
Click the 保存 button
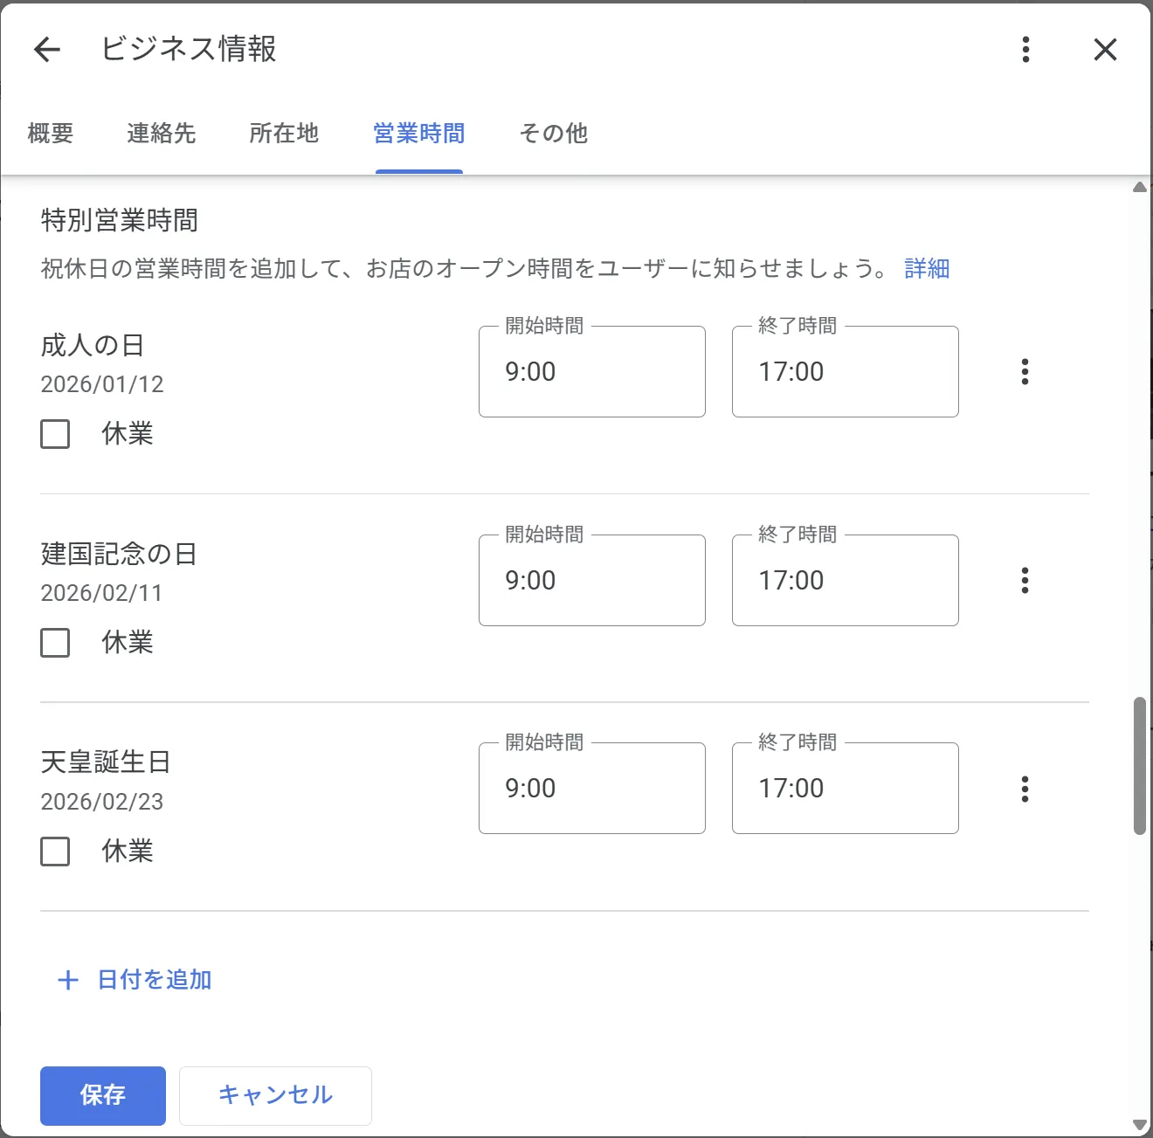tap(103, 1095)
